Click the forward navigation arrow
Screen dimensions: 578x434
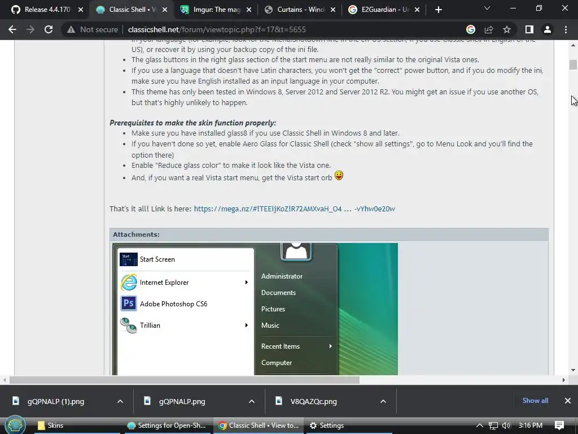[x=30, y=29]
